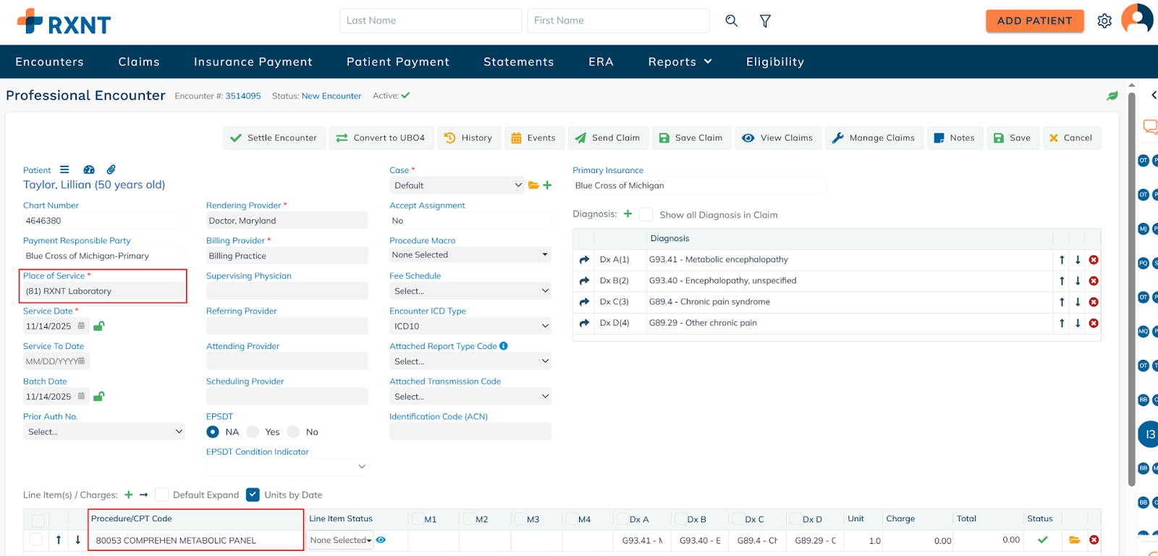
Task: Click the search magnifier icon
Action: tap(732, 21)
